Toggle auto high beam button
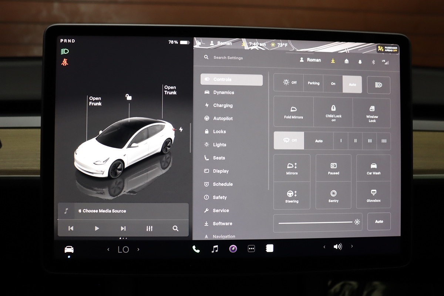The width and height of the screenshot is (444, 296). pyautogui.click(x=378, y=85)
